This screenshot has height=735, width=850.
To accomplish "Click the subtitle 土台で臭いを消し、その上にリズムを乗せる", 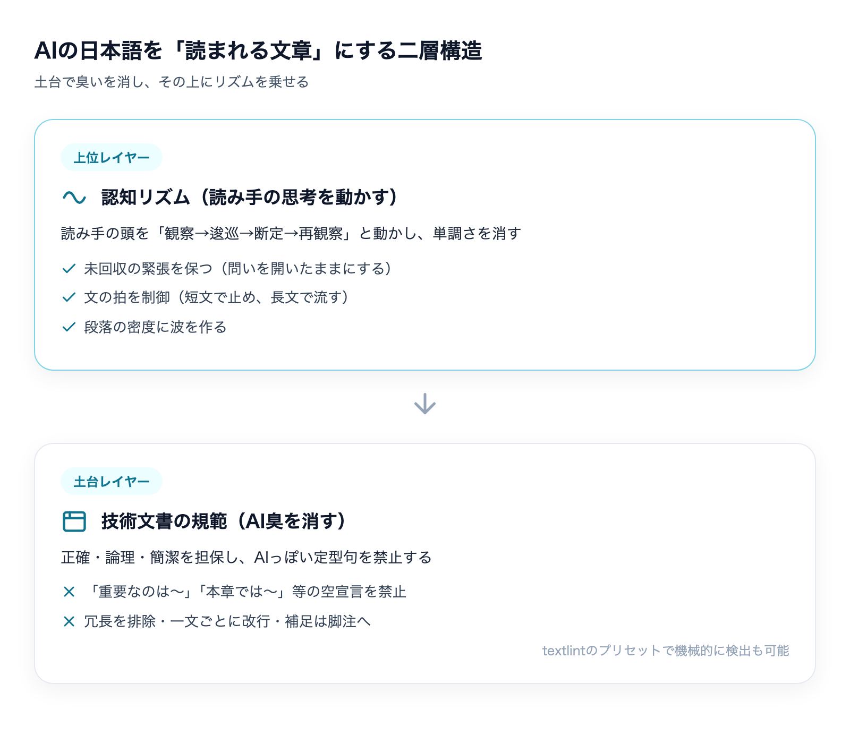I will 172,82.
